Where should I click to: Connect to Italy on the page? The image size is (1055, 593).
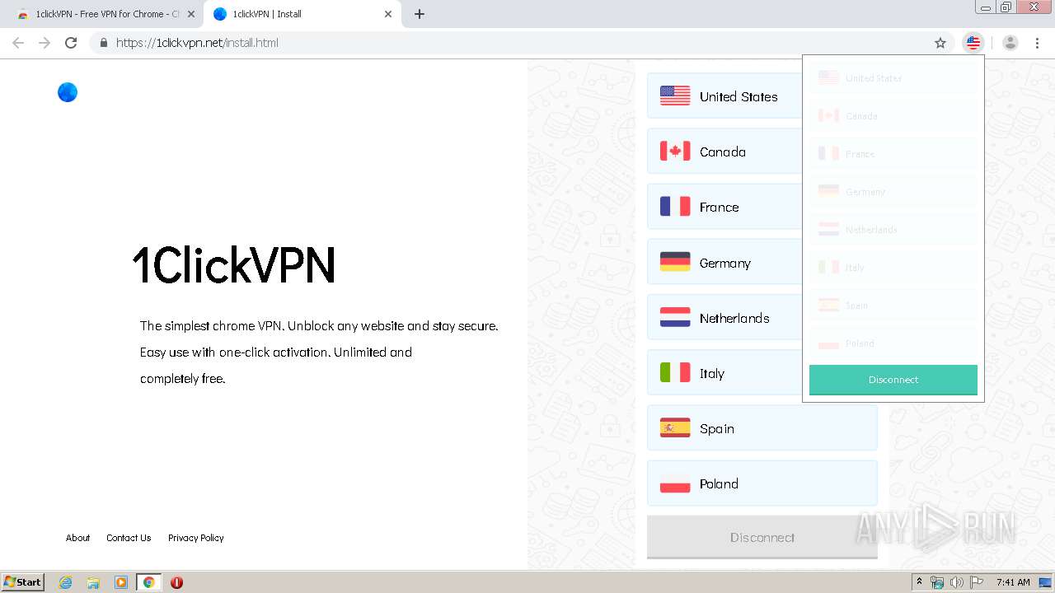tap(762, 373)
